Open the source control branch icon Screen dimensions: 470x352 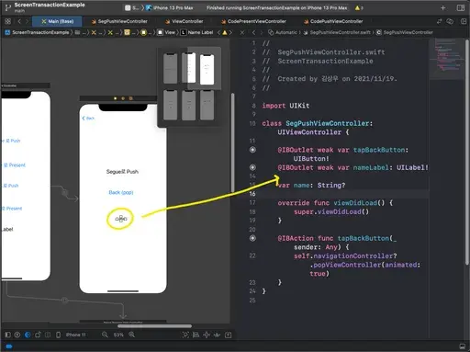click(8, 7)
